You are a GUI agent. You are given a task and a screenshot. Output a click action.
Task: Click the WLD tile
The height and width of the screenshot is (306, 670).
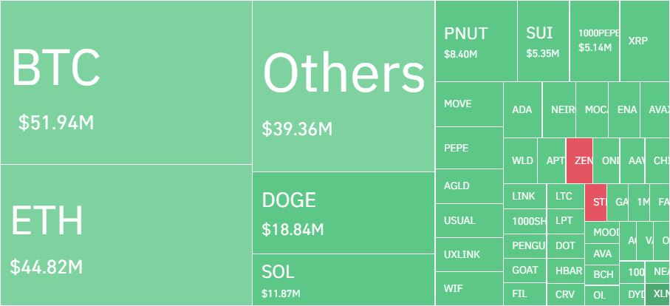(x=520, y=160)
